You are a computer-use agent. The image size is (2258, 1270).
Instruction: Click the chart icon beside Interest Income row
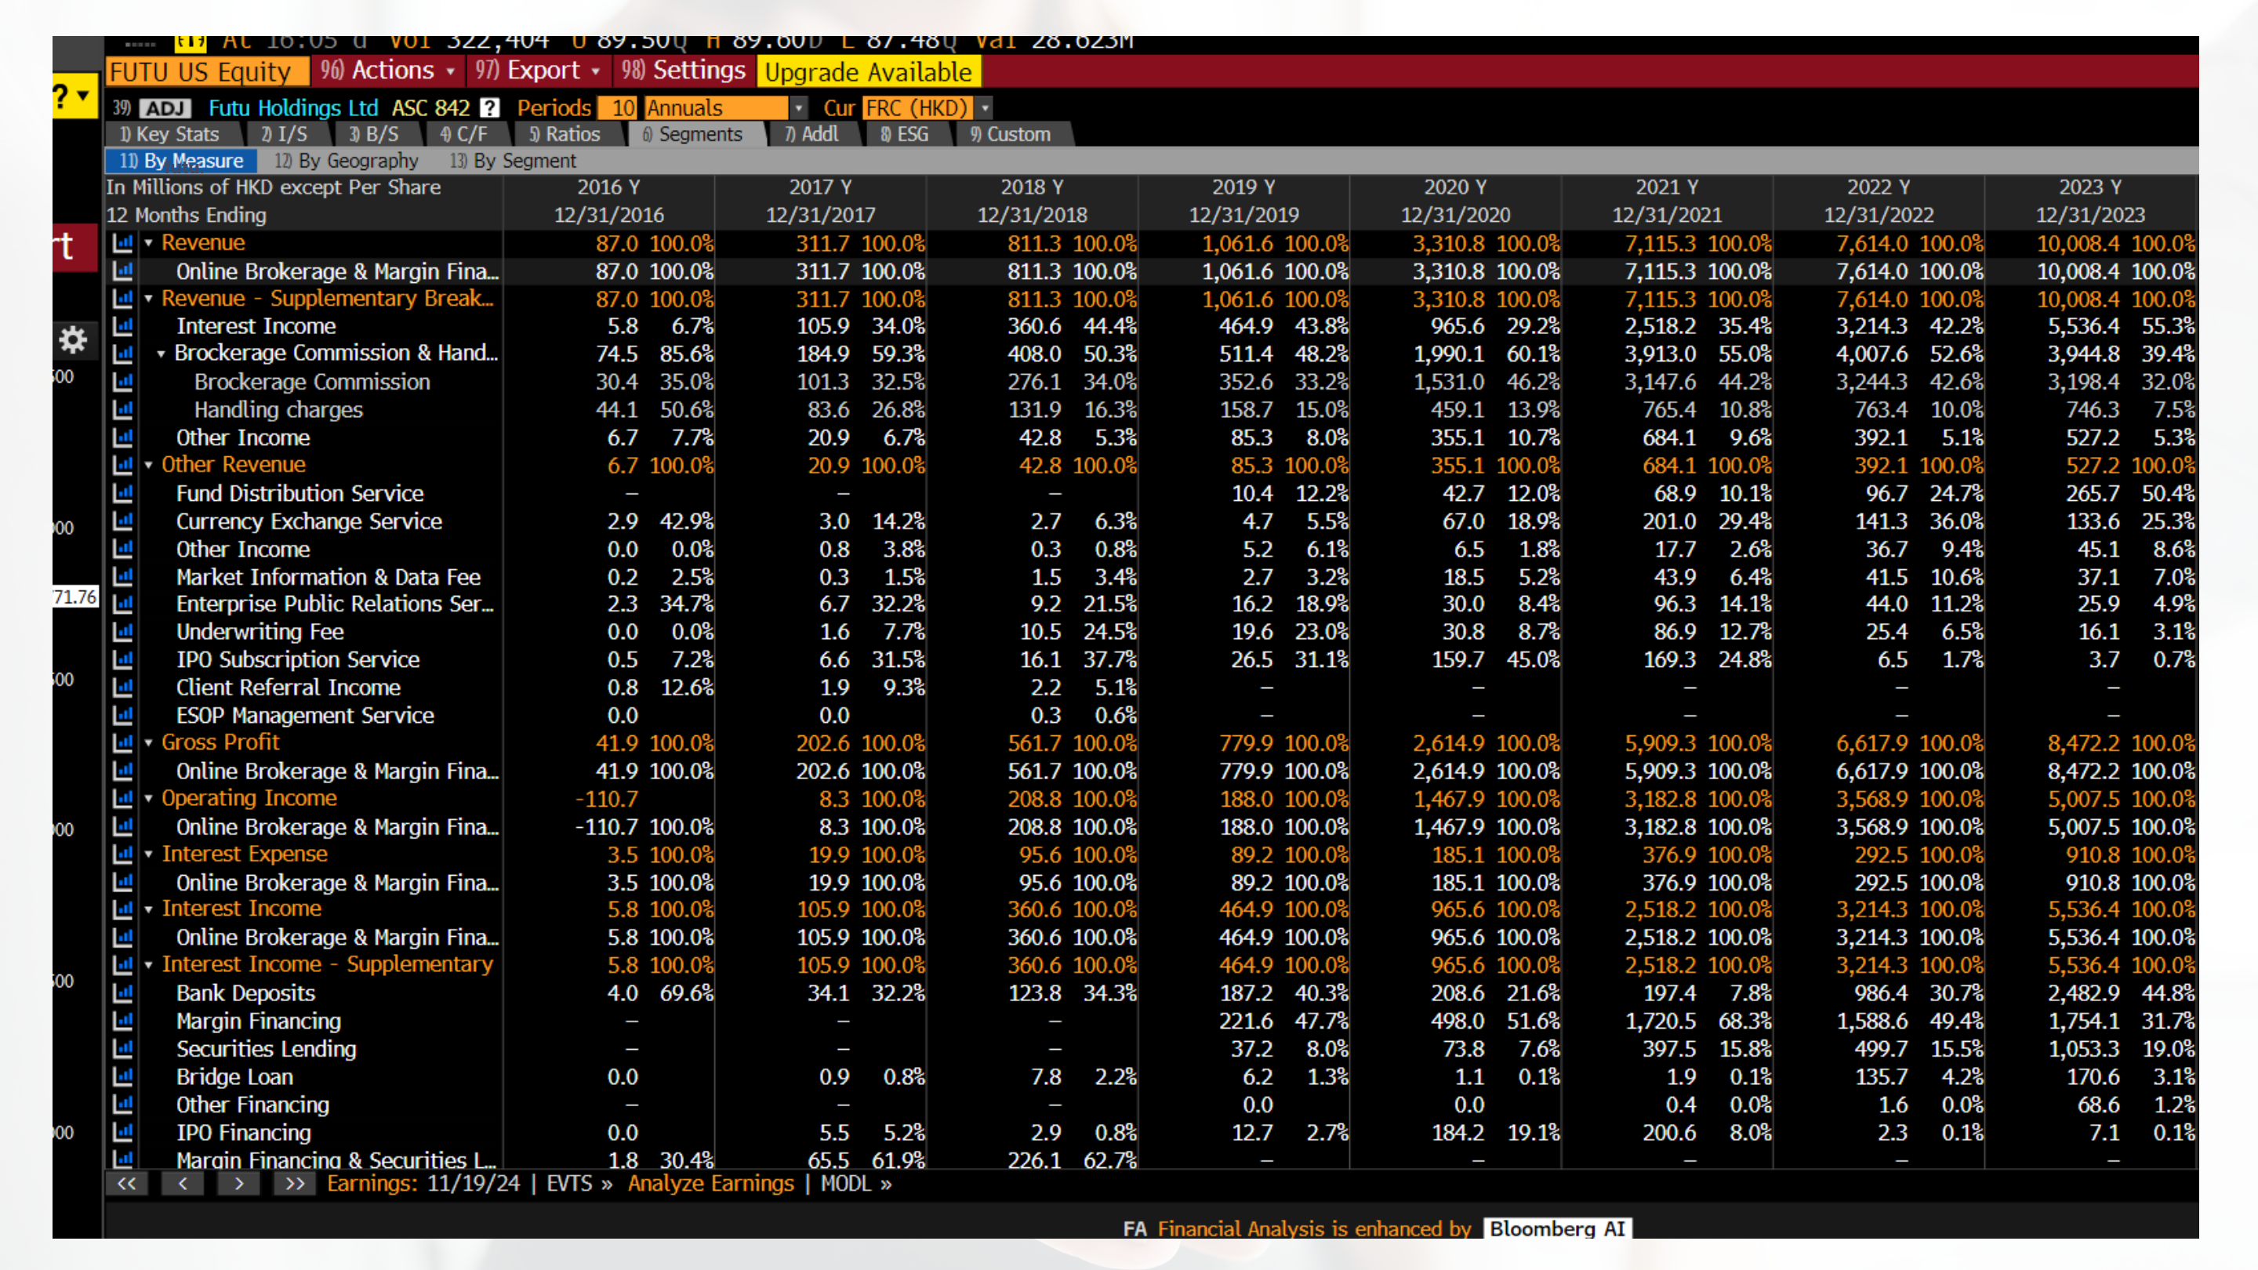123,326
